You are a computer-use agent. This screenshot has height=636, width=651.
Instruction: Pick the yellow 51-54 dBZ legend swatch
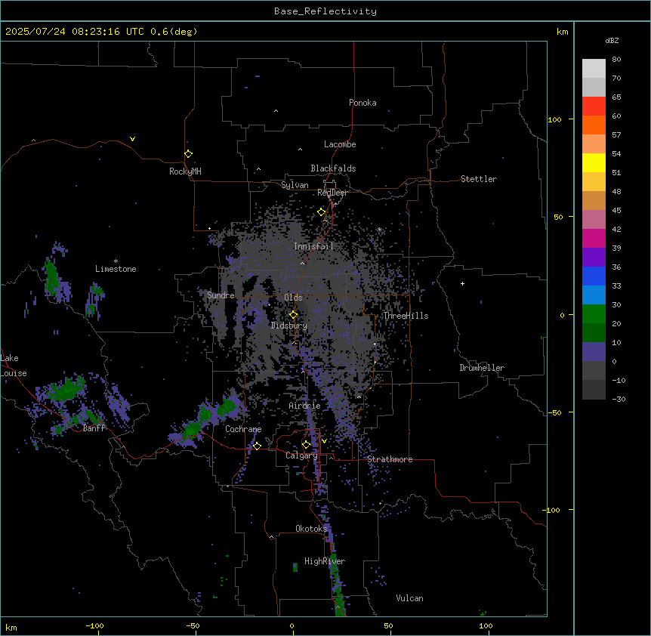pyautogui.click(x=594, y=162)
